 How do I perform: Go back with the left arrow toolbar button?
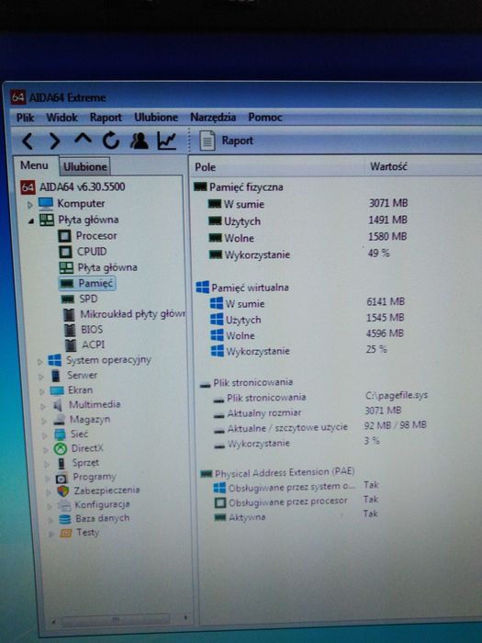click(28, 141)
